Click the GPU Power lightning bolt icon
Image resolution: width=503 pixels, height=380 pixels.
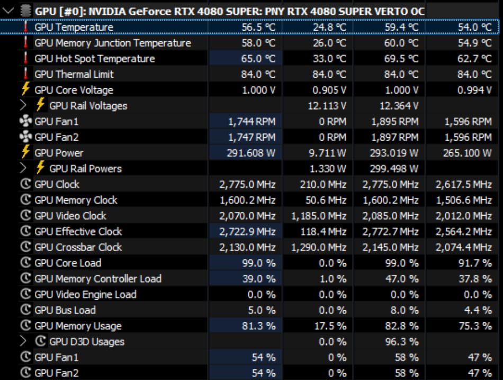click(25, 153)
